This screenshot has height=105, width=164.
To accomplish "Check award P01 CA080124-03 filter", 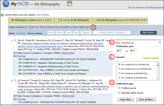I will click(119, 77).
